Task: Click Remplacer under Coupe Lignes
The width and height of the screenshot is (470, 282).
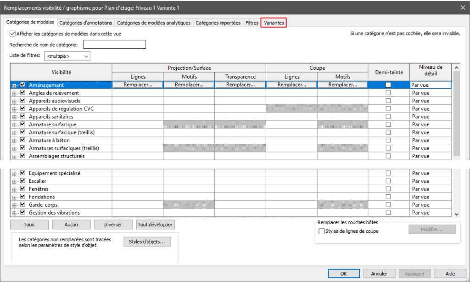Action: click(291, 85)
